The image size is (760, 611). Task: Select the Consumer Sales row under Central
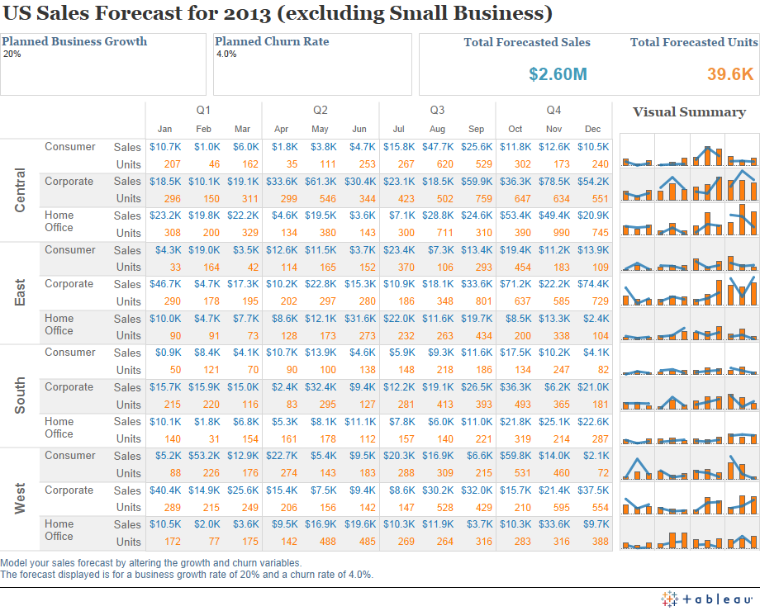point(126,147)
